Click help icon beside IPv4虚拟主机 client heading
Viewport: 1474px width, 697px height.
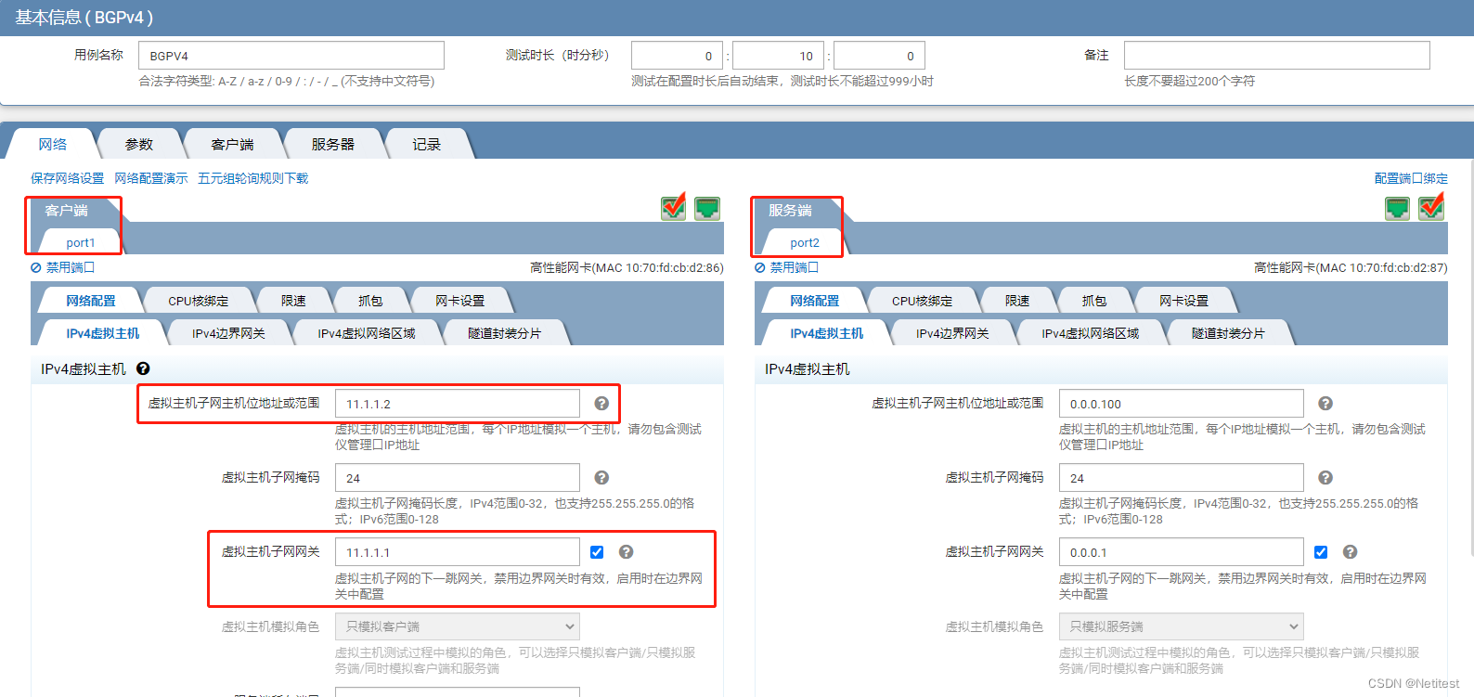(x=143, y=368)
